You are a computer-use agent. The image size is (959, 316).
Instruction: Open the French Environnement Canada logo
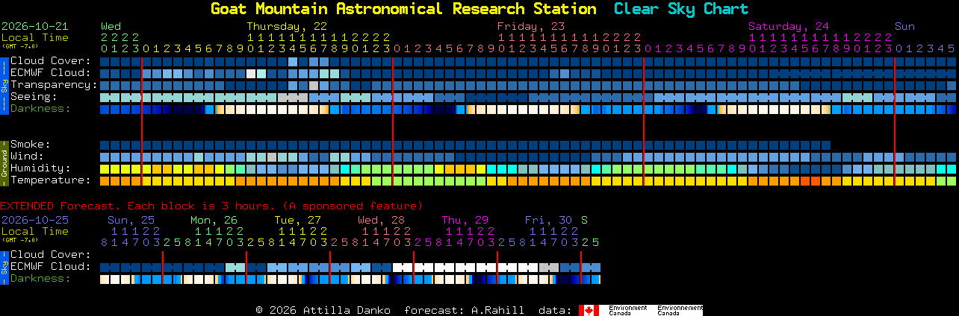[679, 310]
